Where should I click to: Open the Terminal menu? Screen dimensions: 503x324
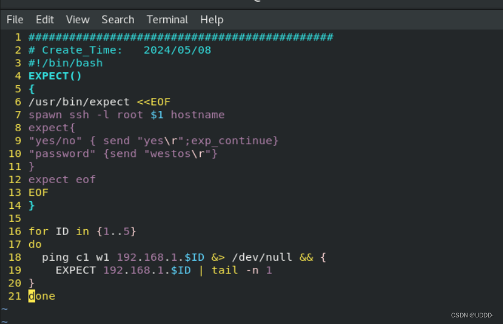click(167, 20)
